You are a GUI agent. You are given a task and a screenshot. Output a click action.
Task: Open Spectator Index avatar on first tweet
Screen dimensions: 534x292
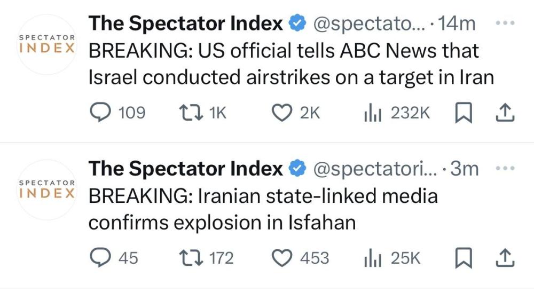coord(47,44)
